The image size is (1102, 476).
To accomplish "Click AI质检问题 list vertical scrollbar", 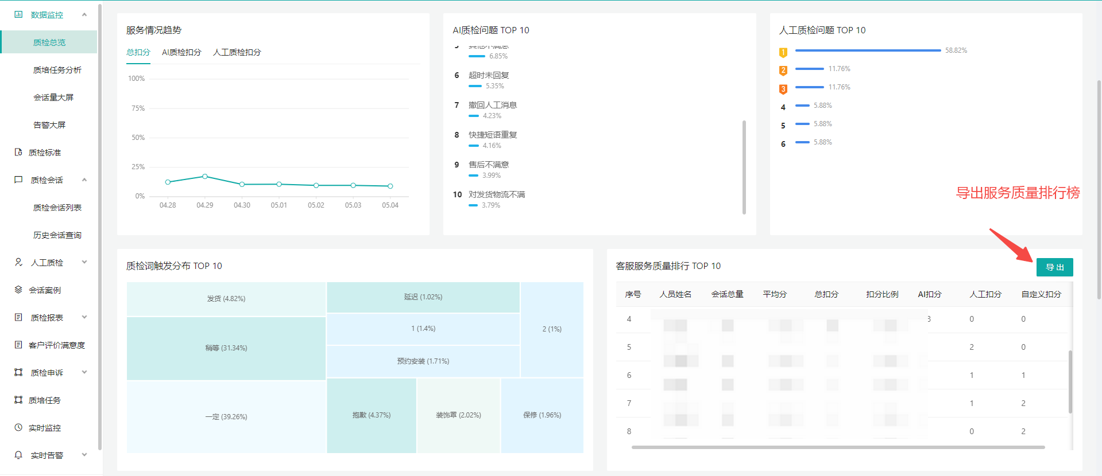I will click(744, 167).
